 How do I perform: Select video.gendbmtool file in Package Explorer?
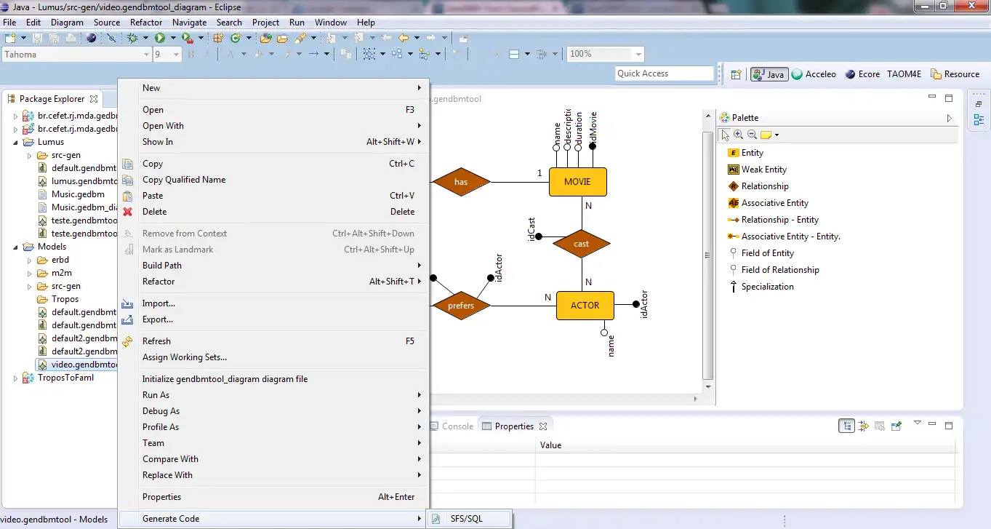tap(78, 365)
